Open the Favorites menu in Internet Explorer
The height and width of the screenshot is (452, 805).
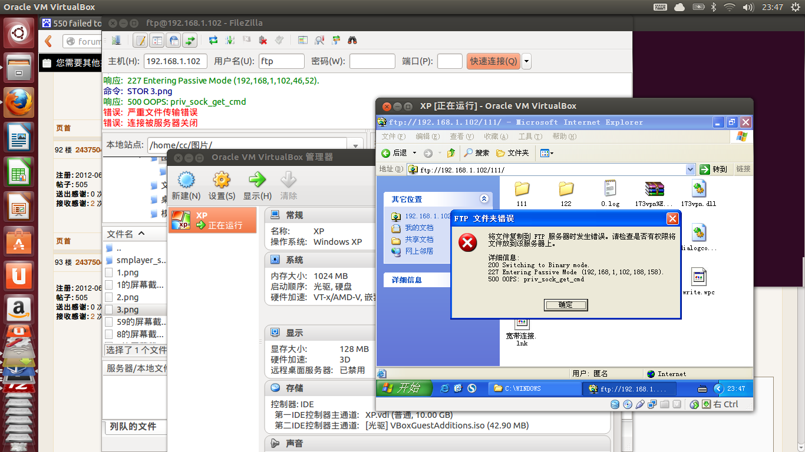[x=496, y=137]
